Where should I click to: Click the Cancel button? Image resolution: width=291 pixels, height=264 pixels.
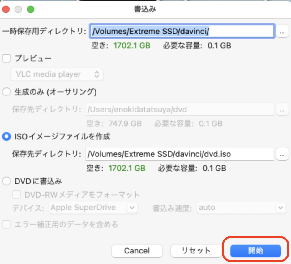[x=137, y=251]
